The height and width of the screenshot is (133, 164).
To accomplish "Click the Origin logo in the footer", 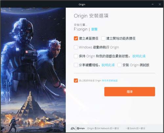I will (x=81, y=128).
